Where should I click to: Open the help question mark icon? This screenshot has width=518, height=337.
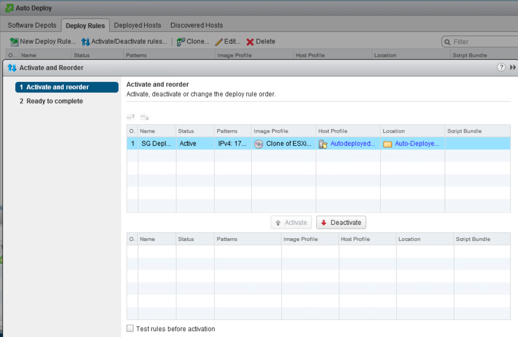coord(501,67)
